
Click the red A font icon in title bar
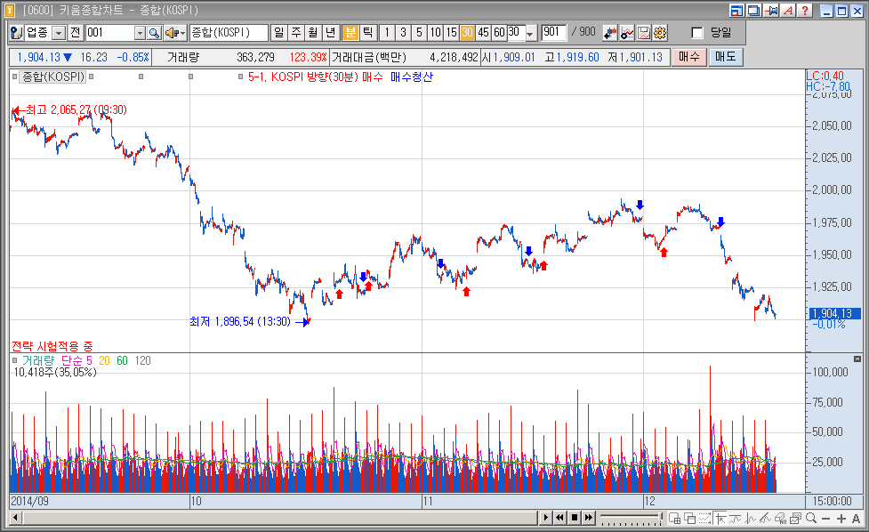(787, 11)
